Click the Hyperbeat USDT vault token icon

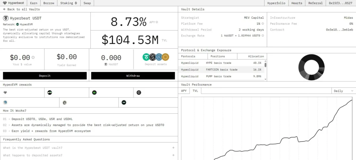pos(6,18)
